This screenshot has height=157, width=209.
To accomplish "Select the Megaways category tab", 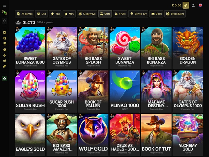I will 87,14.
